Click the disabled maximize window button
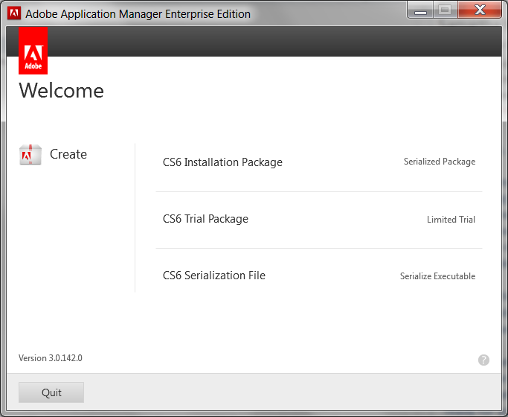 click(x=445, y=10)
